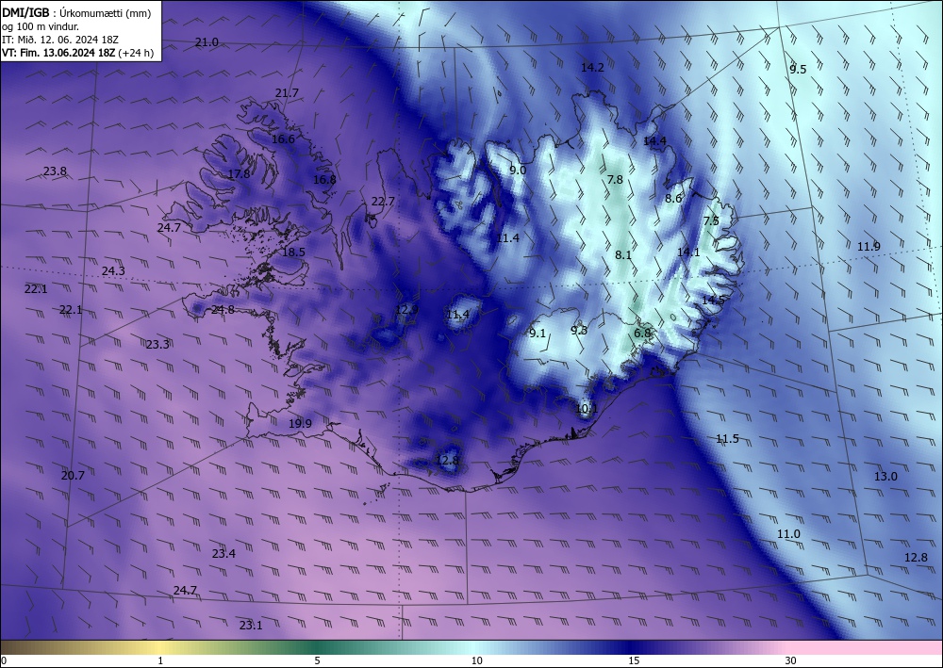943x668 pixels.
Task: Select the 9.5 value label
Action: pos(798,70)
